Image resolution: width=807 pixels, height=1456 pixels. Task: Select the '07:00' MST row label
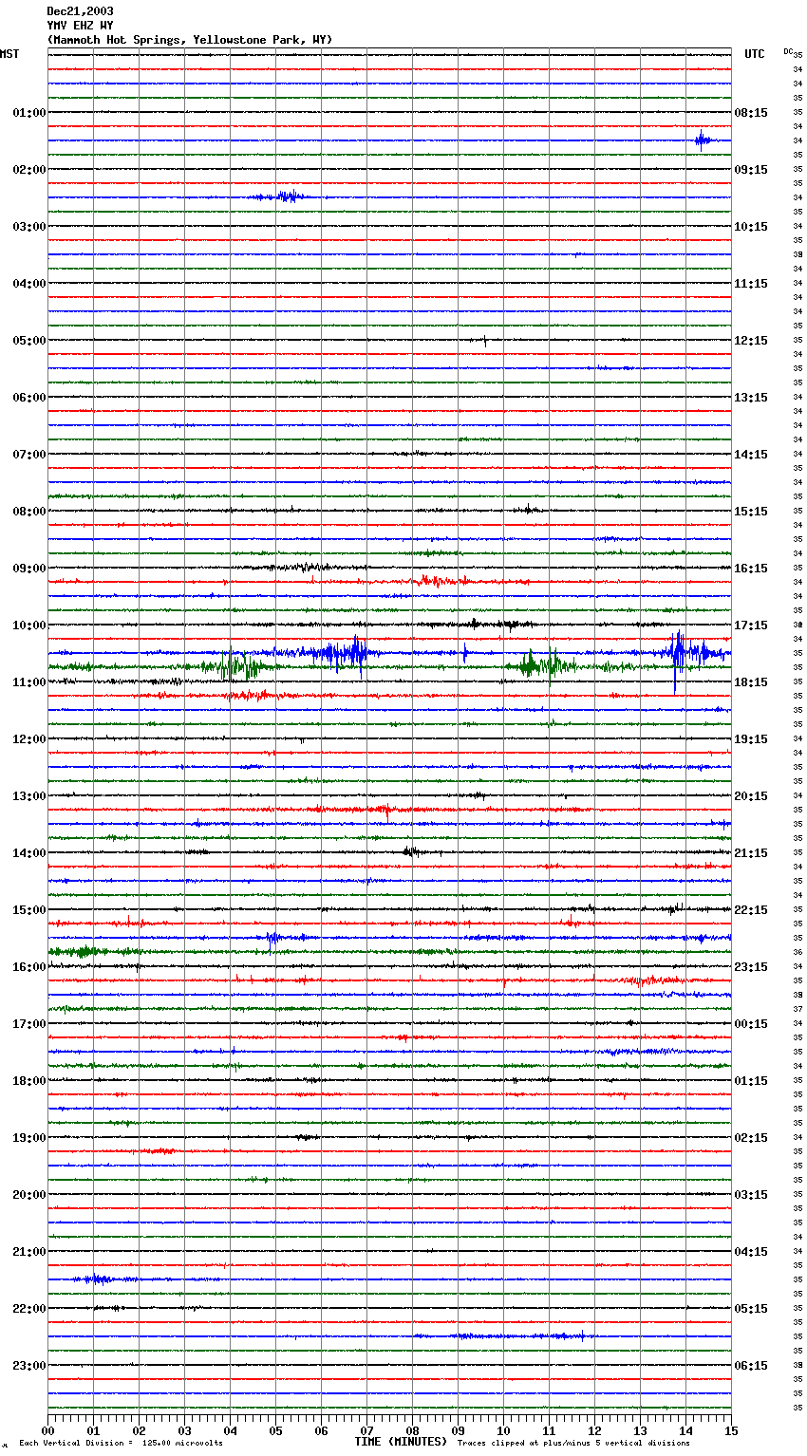click(28, 455)
